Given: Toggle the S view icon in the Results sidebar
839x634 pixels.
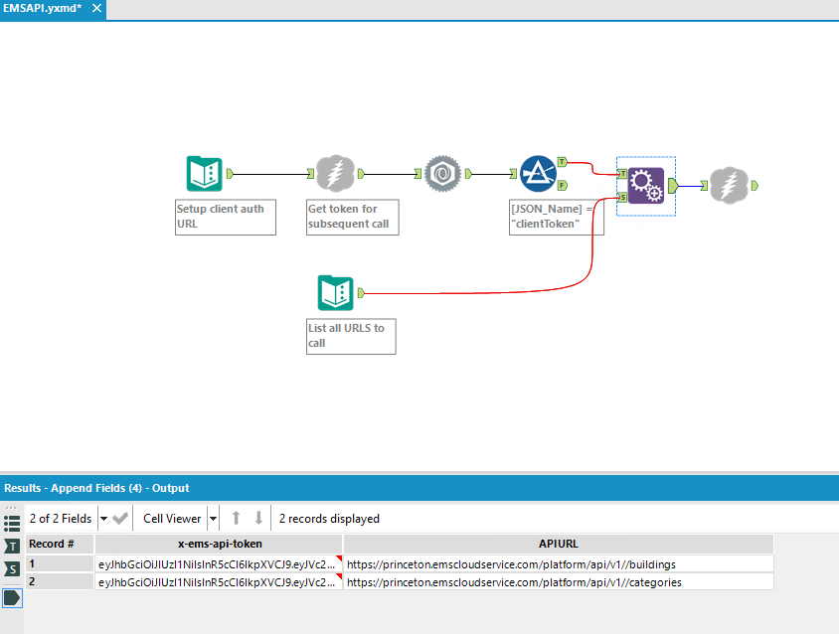Looking at the screenshot, I should [12, 569].
